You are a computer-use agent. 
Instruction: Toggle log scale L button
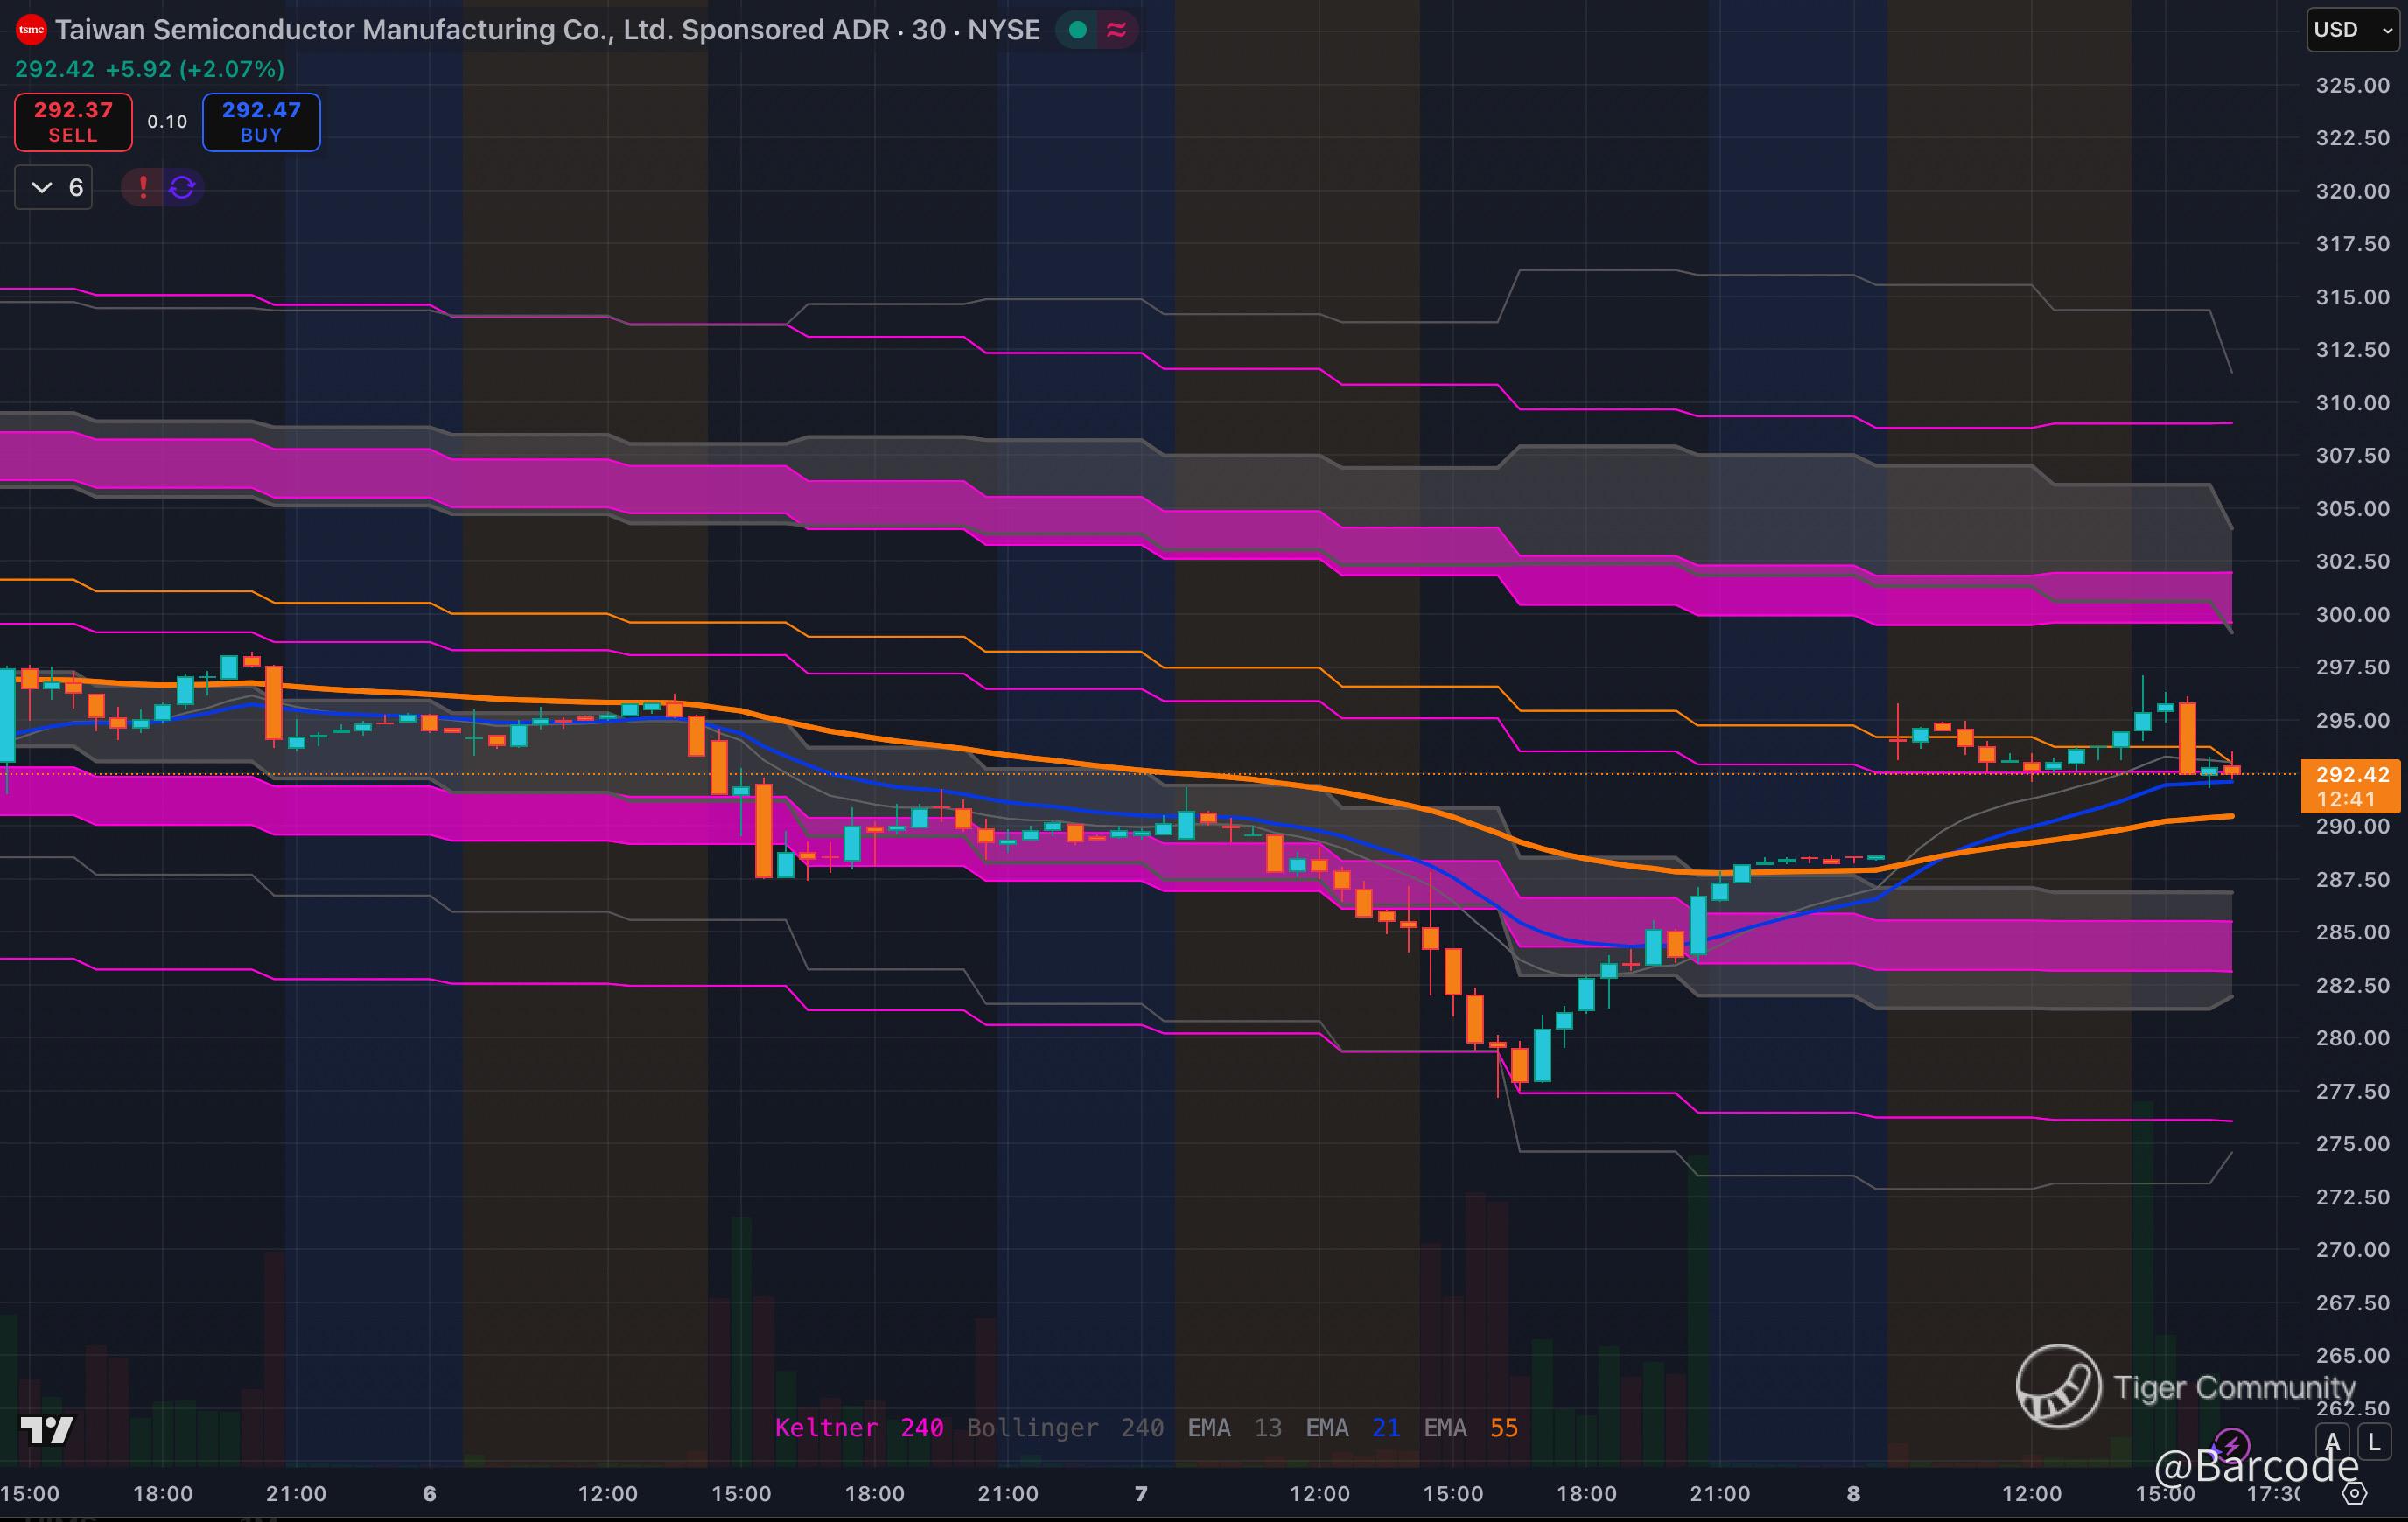[2374, 1442]
